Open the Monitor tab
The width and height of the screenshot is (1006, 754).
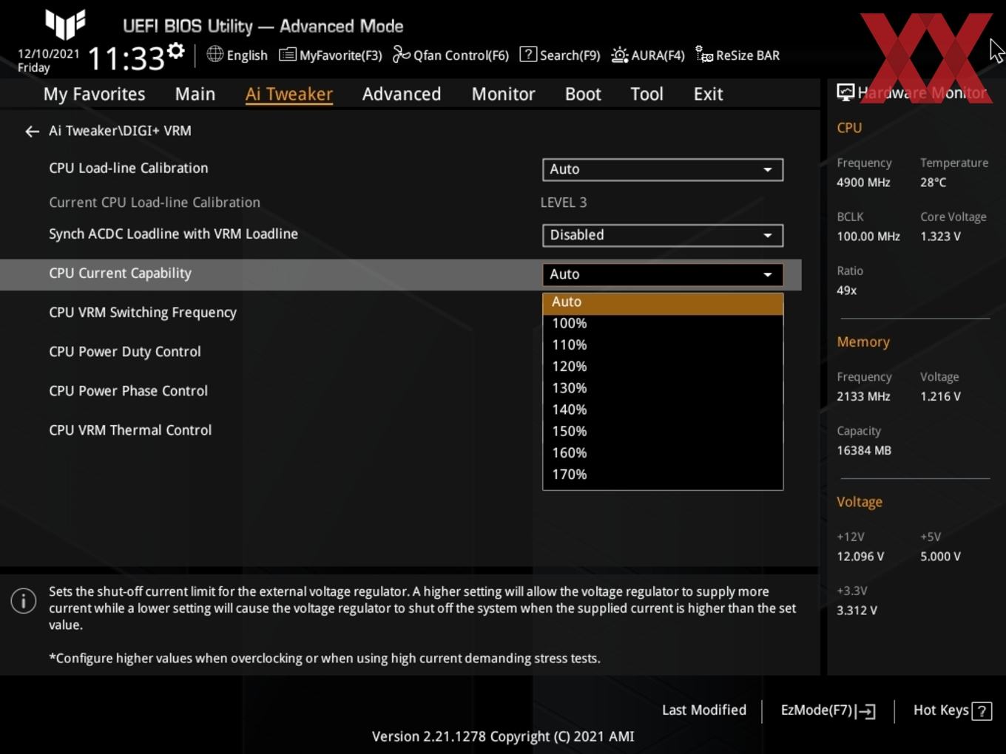[x=503, y=94]
